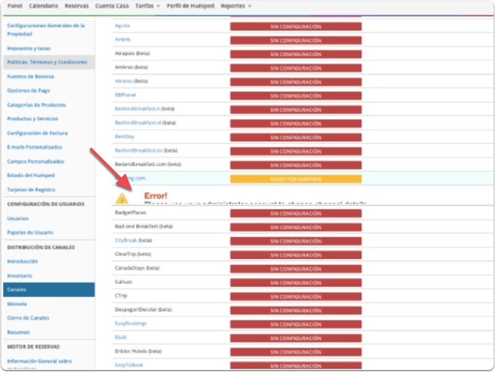Viewport: 495px width, 372px height.
Task: Click the Atraveo channel link
Action: point(124,81)
